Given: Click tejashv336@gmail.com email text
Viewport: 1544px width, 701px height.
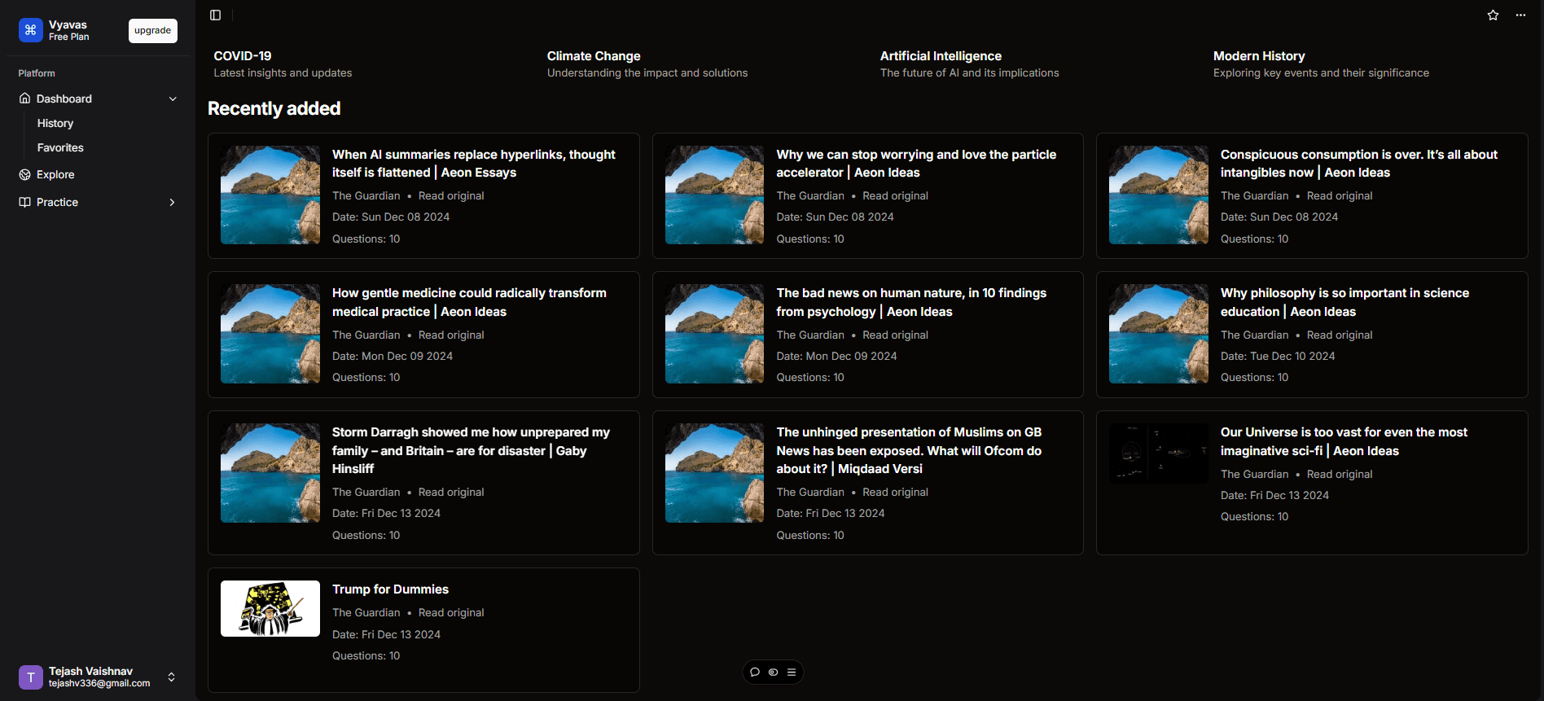Looking at the screenshot, I should point(99,683).
